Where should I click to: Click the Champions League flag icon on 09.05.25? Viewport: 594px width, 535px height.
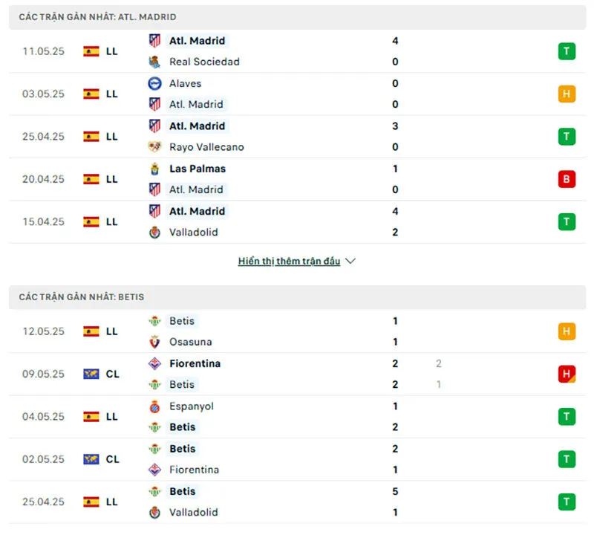91,374
